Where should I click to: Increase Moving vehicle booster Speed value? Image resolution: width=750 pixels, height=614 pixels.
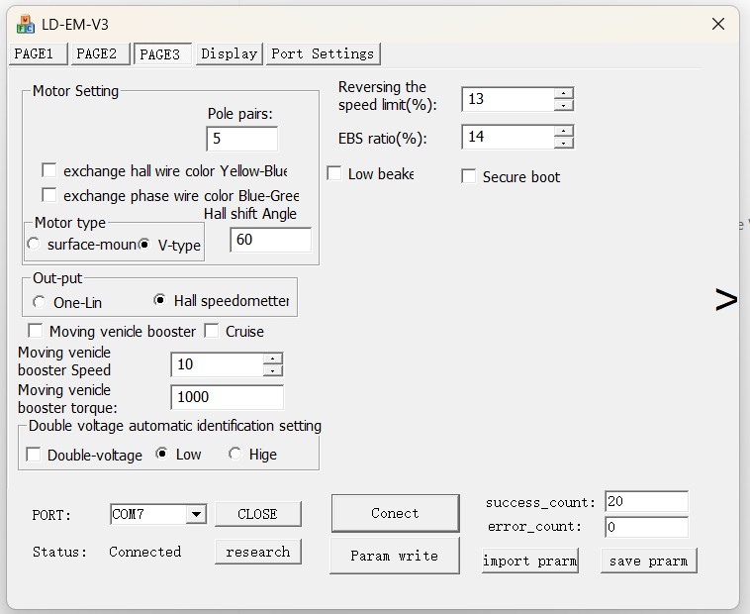273,358
